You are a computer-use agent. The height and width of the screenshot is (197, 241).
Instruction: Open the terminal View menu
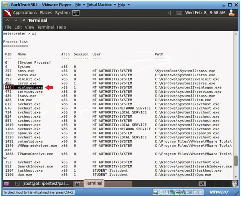(30, 27)
